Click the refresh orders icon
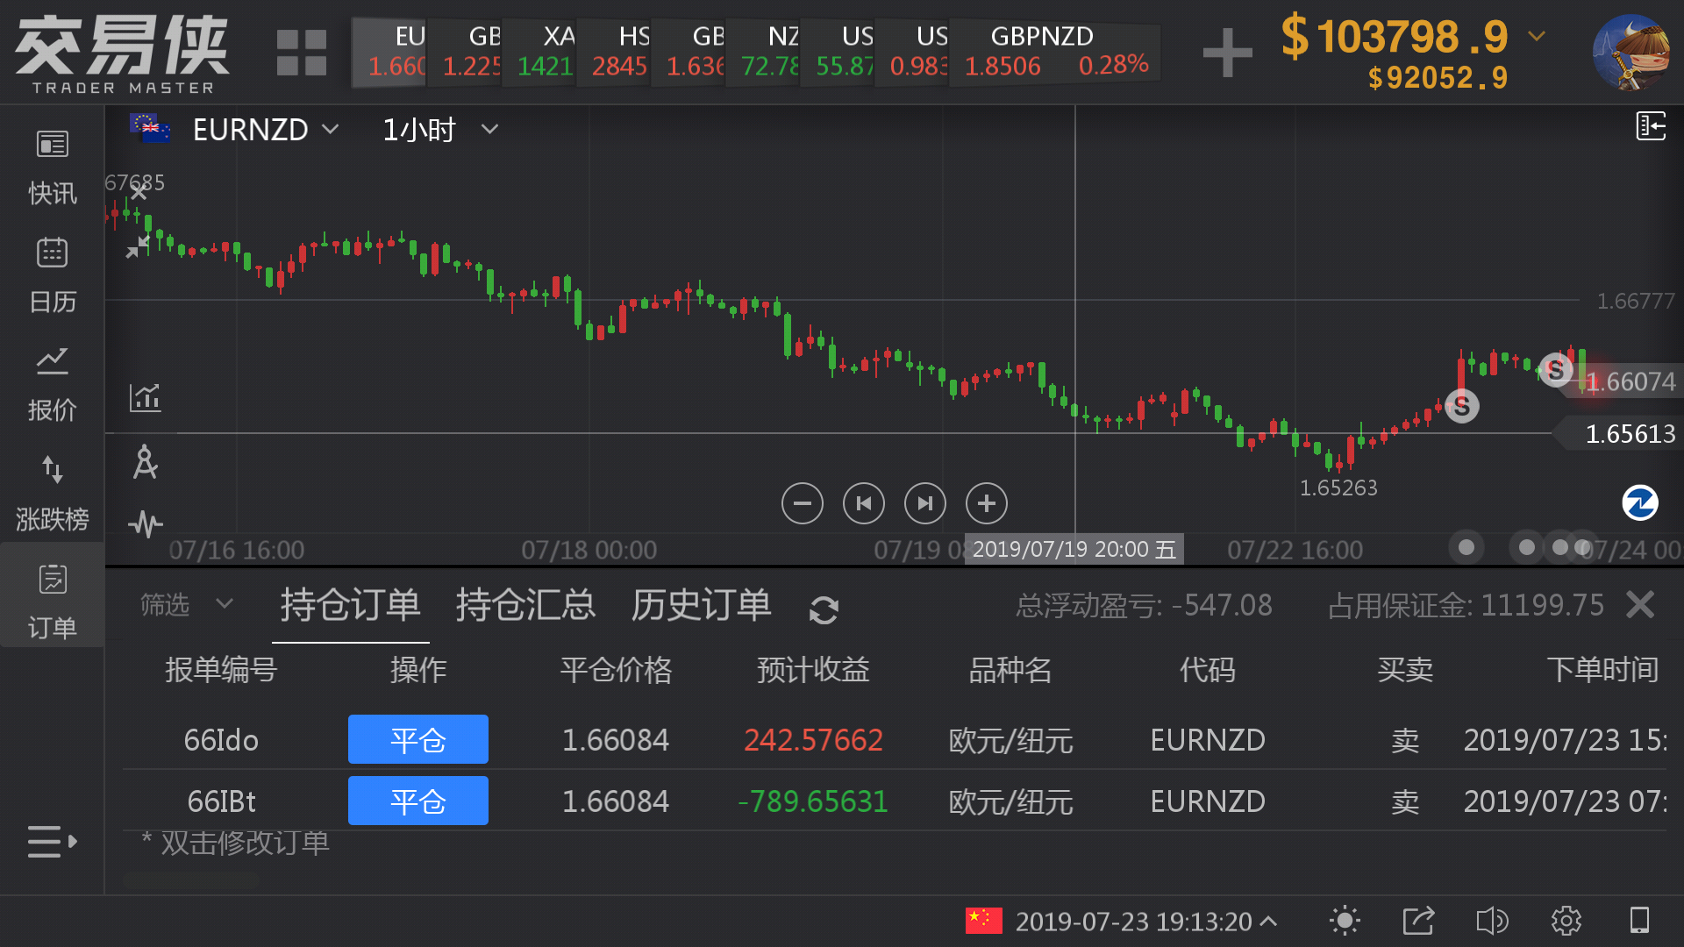Screen dimensions: 1684x947 pyautogui.click(x=824, y=609)
